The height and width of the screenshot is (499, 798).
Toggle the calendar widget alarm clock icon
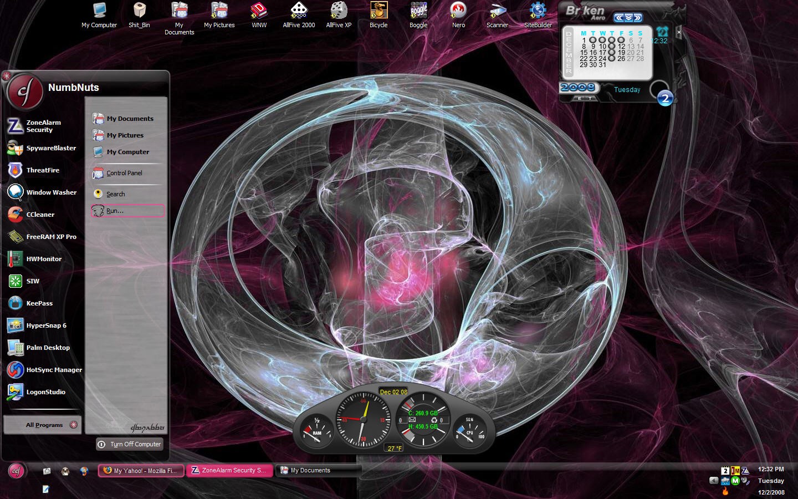click(x=662, y=31)
